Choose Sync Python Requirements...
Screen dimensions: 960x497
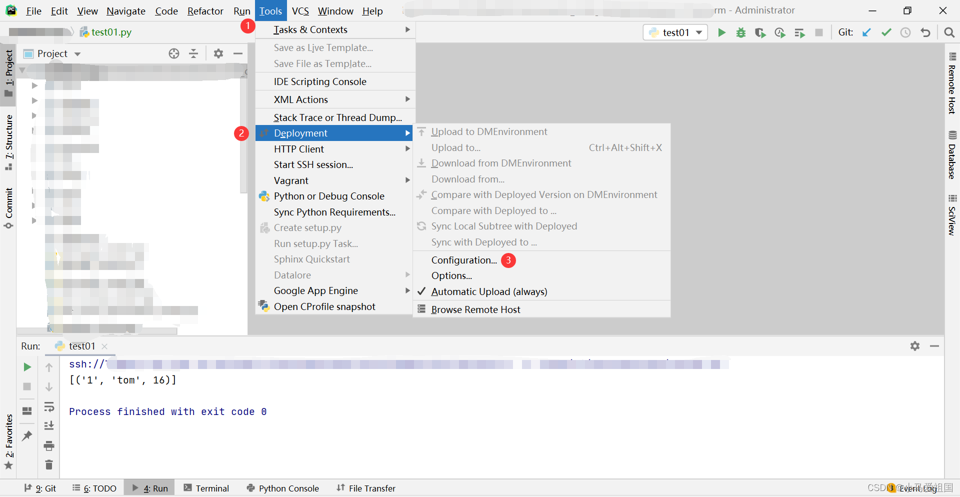click(335, 212)
